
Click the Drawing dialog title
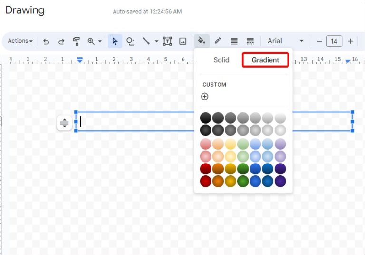pyautogui.click(x=25, y=10)
